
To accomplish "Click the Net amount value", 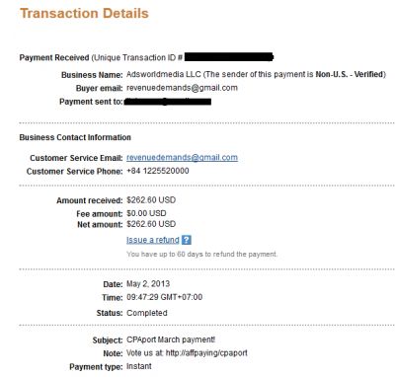I will (151, 224).
